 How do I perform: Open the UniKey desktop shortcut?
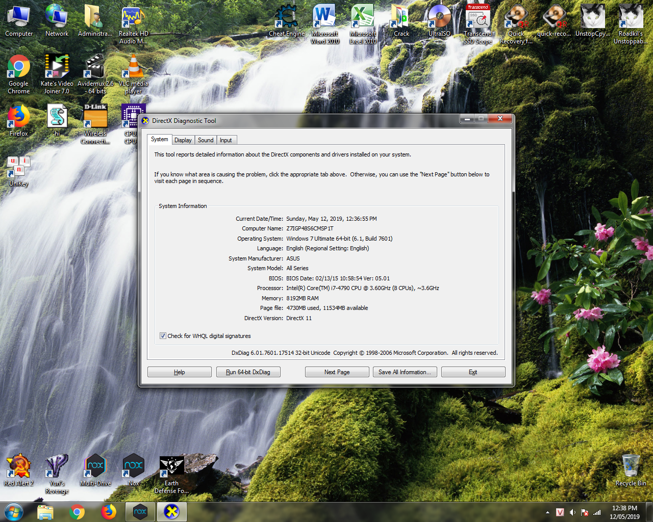19,171
